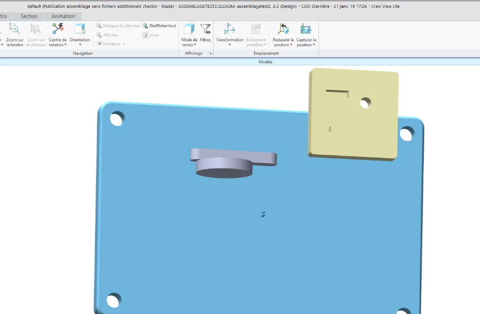Open the Affichage group dialog launcher

click(x=210, y=54)
